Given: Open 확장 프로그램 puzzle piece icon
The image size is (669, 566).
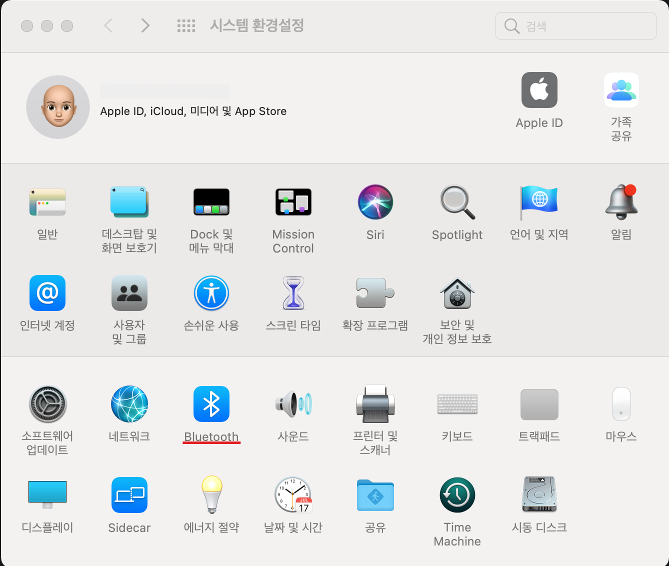Looking at the screenshot, I should point(375,293).
